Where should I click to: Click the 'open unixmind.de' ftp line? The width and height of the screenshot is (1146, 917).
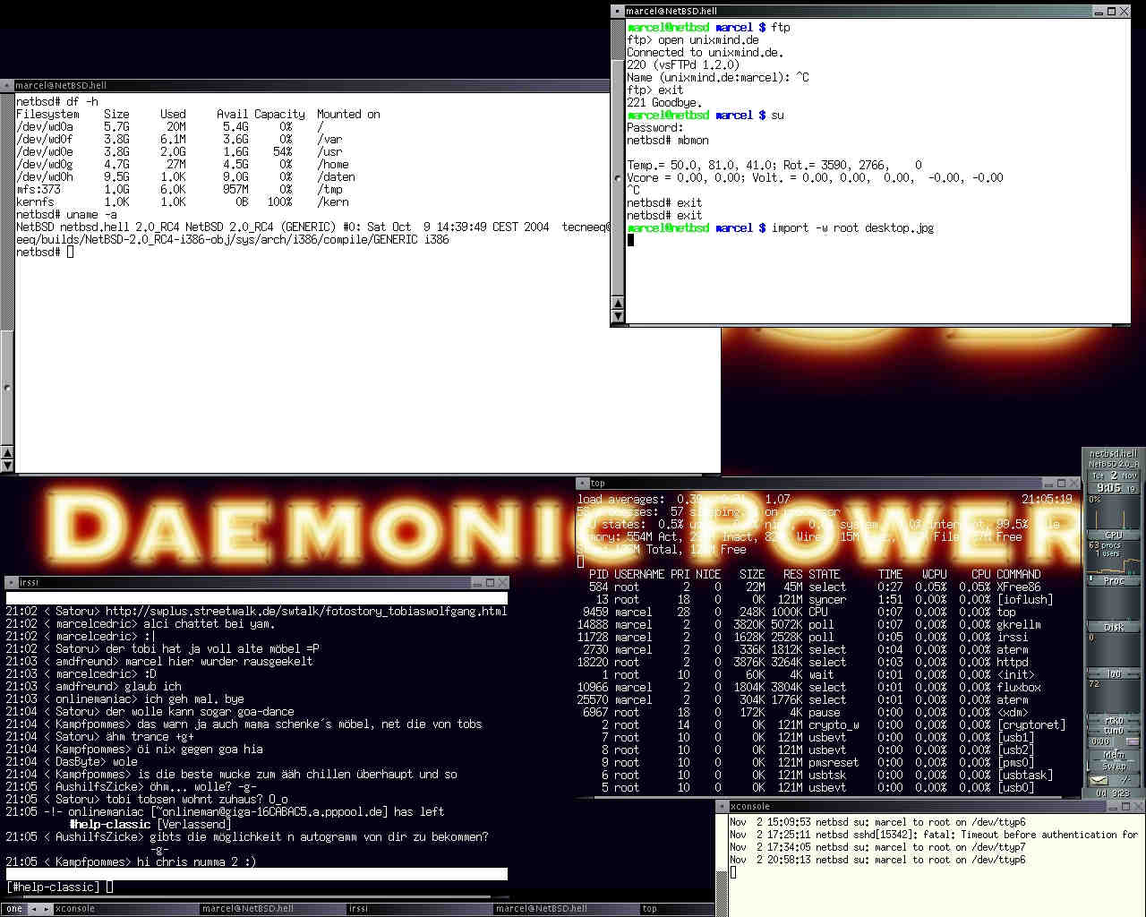click(x=693, y=40)
